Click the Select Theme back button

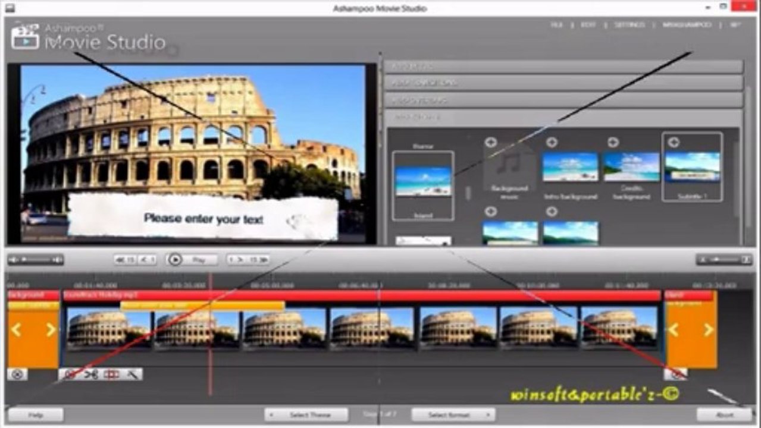click(x=306, y=414)
